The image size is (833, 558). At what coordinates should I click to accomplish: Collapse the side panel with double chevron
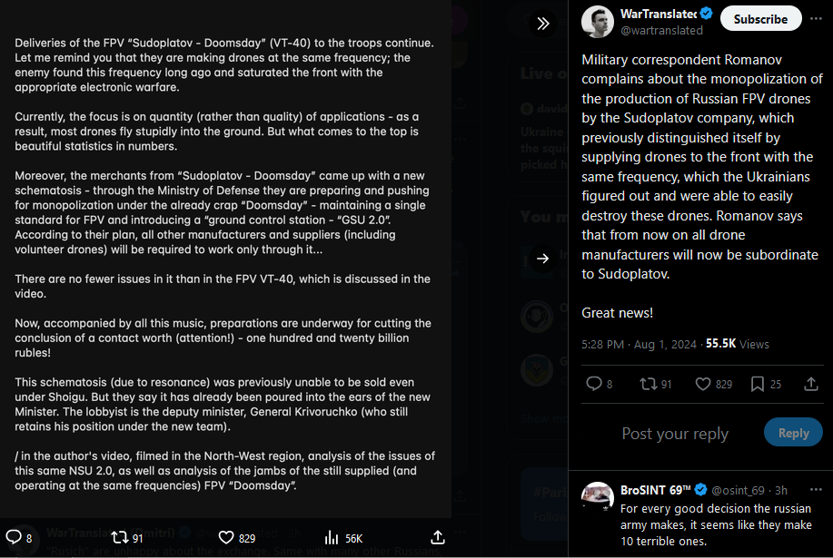542,24
